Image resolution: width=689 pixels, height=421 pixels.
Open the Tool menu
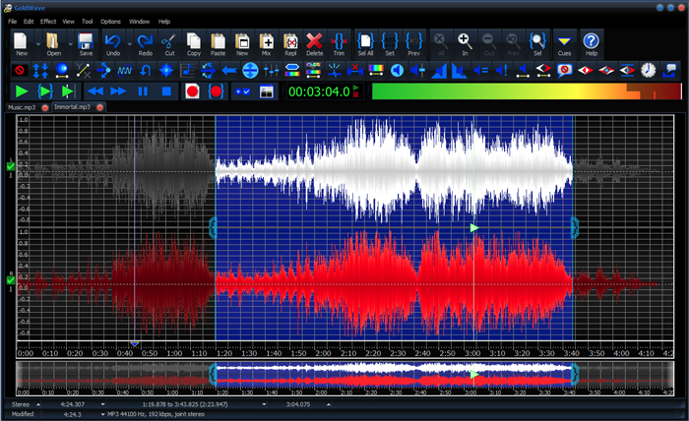[x=87, y=21]
